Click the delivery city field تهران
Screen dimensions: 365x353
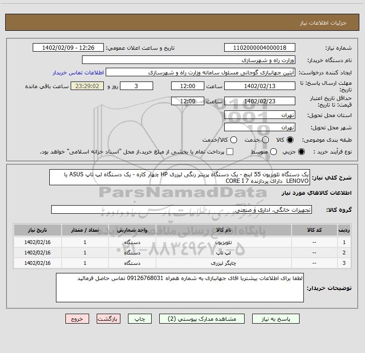[x=260, y=127]
